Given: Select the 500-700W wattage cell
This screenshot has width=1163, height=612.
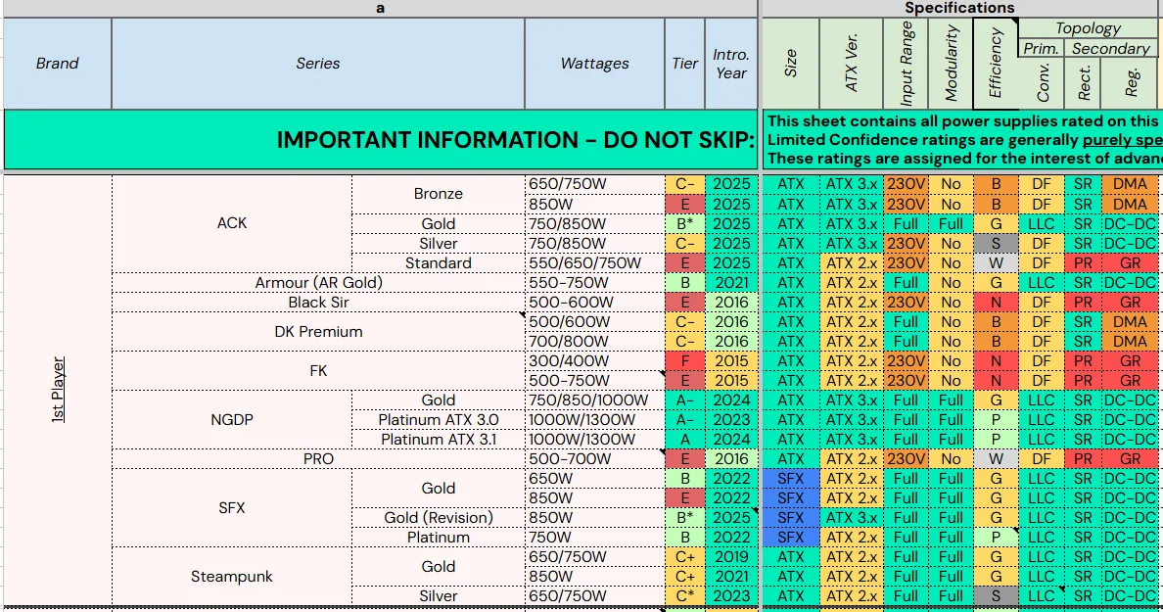Looking at the screenshot, I should click(595, 459).
